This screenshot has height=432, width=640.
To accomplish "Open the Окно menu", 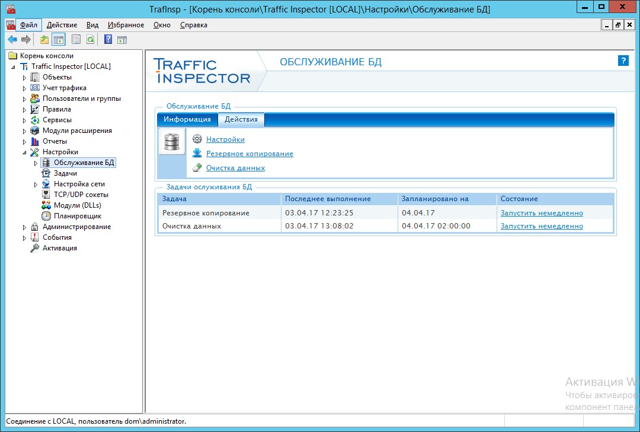I will point(162,25).
